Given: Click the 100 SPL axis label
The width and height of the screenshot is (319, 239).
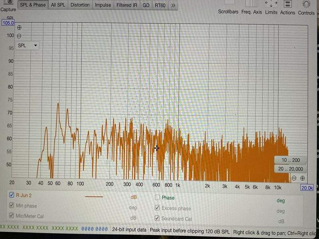Looking at the screenshot, I should coord(10,35).
